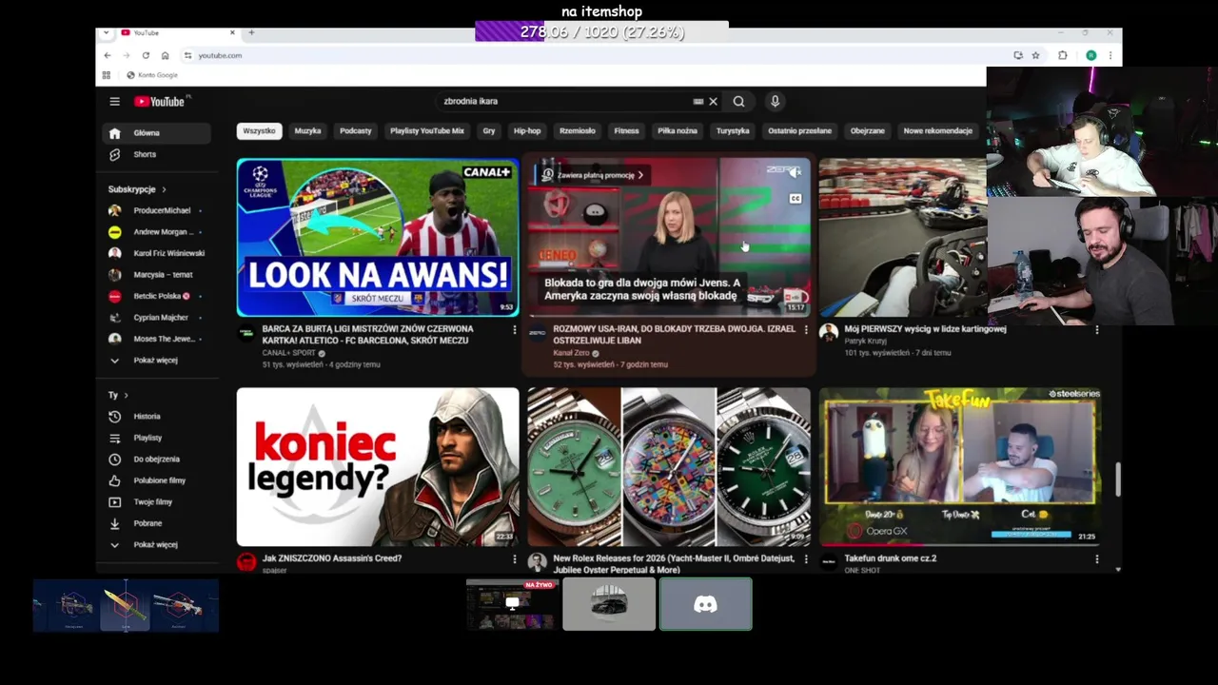The width and height of the screenshot is (1218, 685).
Task: Reload the YouTube page
Action: click(x=146, y=55)
